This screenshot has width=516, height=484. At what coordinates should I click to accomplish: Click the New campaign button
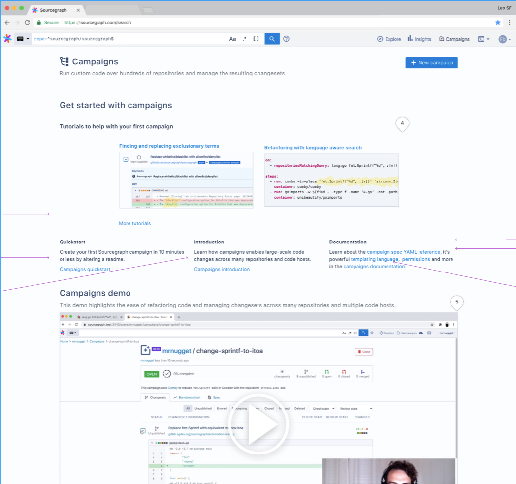[431, 63]
